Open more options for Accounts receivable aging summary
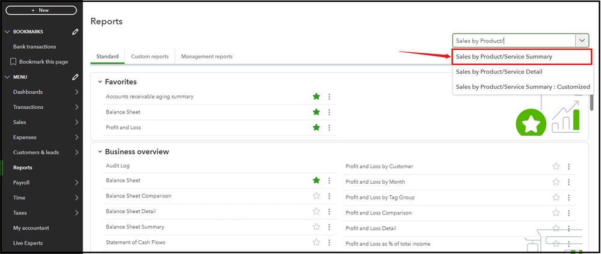The height and width of the screenshot is (254, 601). 329,97
